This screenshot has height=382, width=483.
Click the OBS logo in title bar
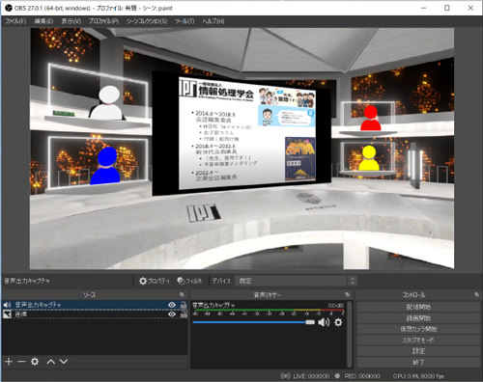[9, 8]
